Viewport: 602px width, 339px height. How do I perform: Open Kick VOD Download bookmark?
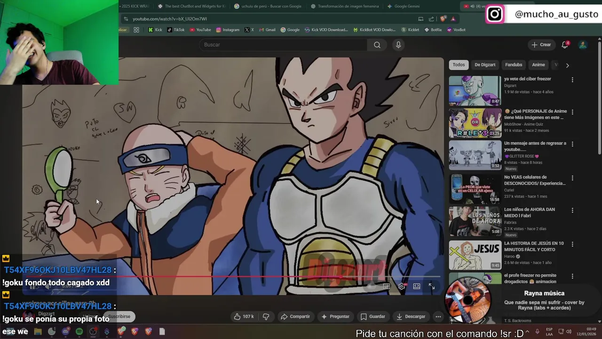[x=326, y=30]
